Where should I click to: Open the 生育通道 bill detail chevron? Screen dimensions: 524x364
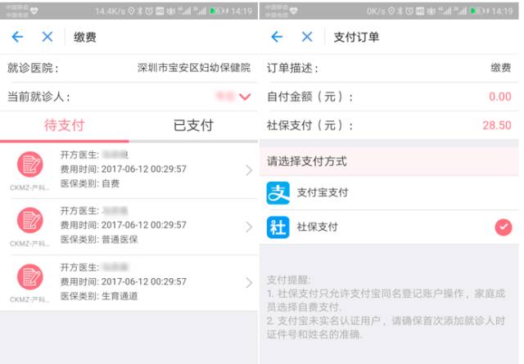click(249, 283)
